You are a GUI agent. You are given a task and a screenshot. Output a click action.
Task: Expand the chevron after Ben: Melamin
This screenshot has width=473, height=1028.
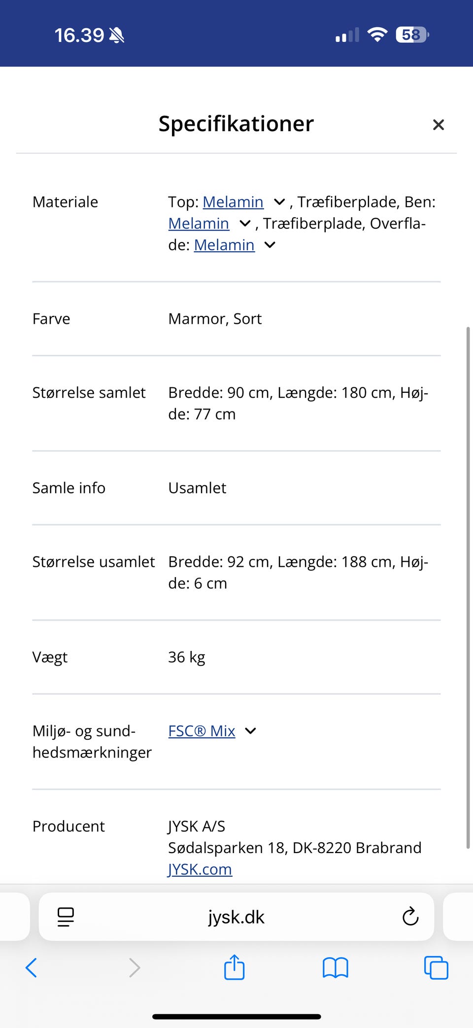245,224
